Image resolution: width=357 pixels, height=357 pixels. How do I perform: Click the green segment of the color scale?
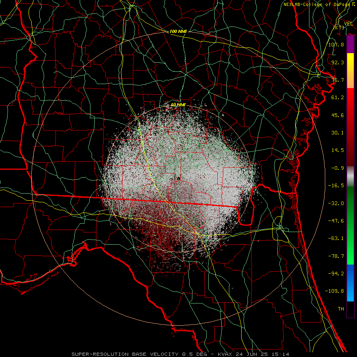[x=350, y=225]
